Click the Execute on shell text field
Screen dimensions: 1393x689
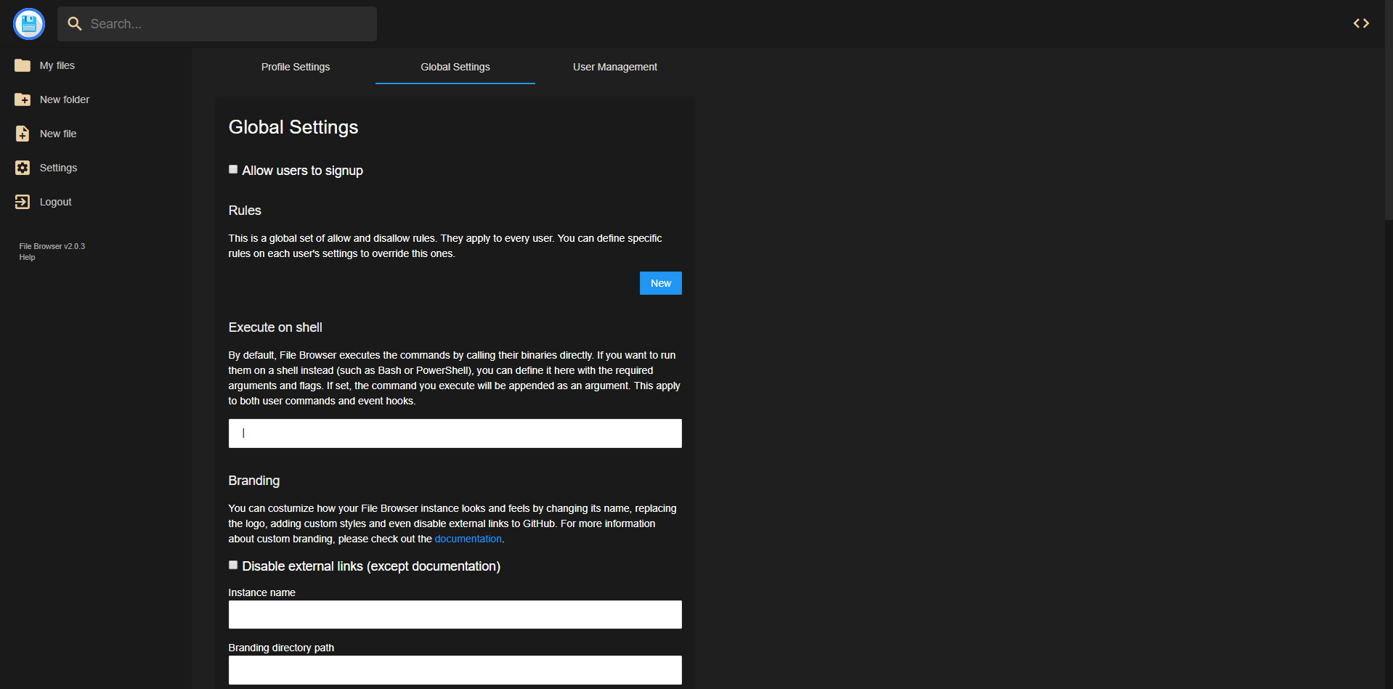455,433
